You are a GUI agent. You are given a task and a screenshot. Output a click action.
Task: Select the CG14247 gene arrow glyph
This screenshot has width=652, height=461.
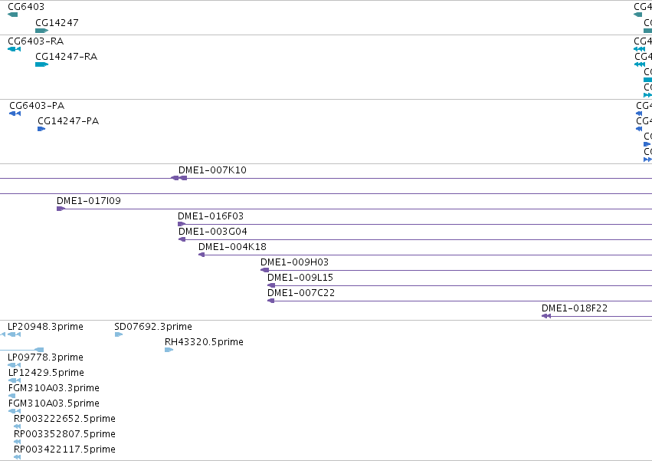[x=41, y=31]
